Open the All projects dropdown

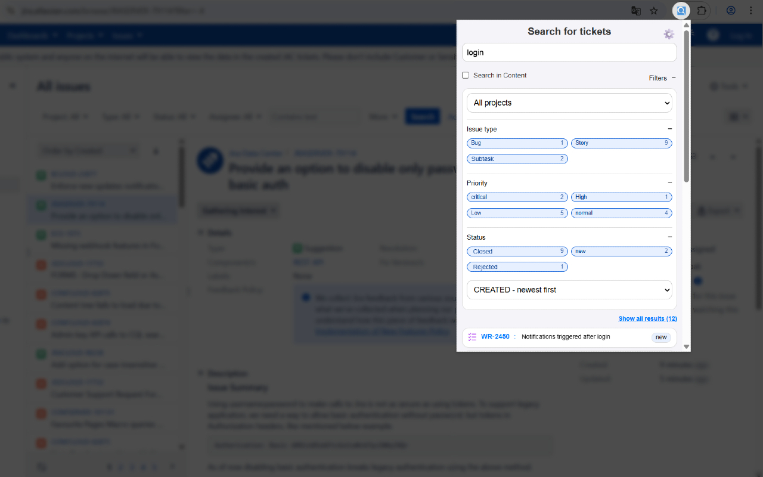click(569, 103)
